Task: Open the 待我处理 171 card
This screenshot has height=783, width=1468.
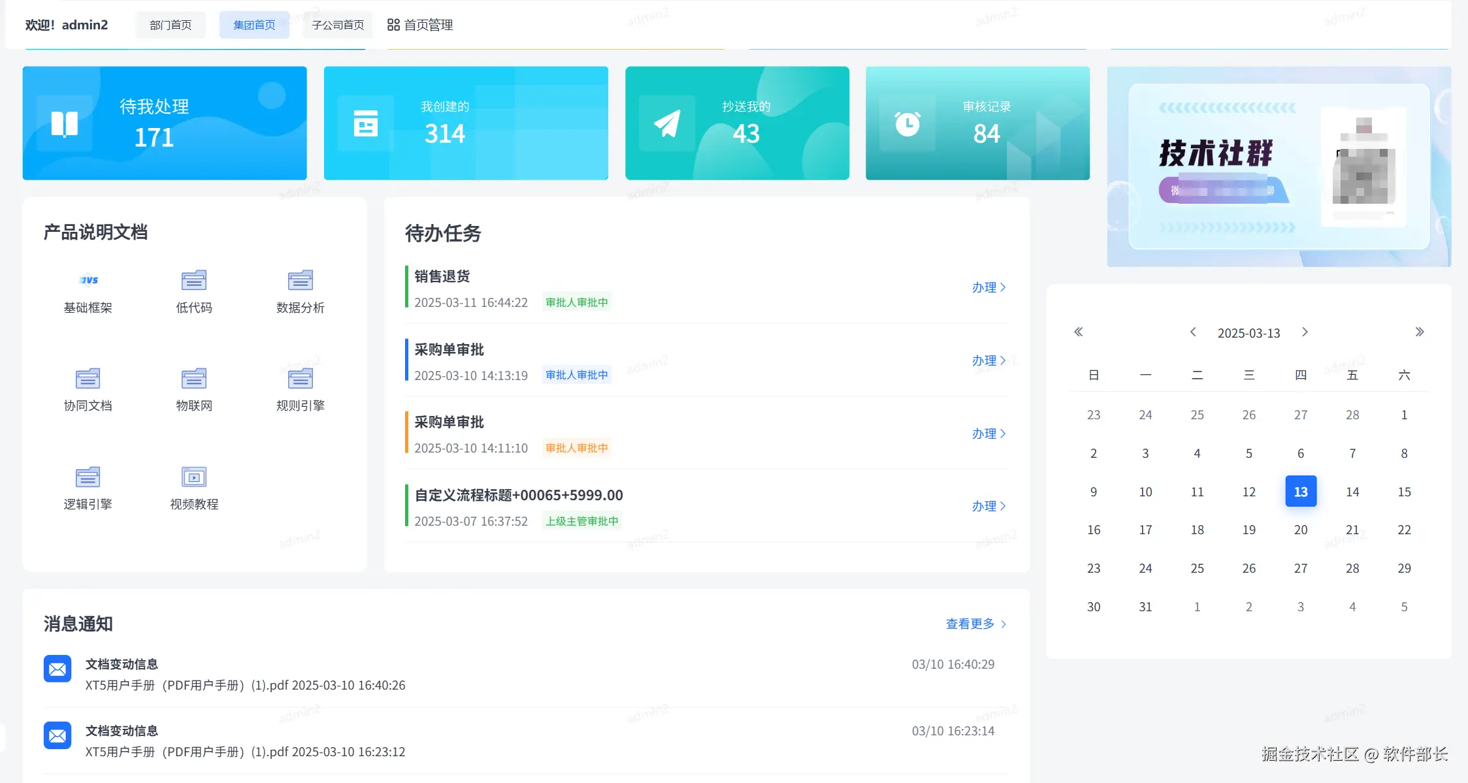Action: tap(165, 123)
